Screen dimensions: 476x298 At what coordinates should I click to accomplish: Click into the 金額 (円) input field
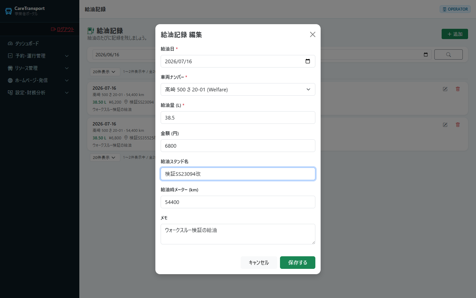coord(238,146)
